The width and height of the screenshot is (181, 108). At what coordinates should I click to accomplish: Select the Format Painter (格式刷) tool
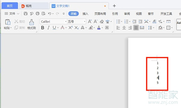[31, 24]
